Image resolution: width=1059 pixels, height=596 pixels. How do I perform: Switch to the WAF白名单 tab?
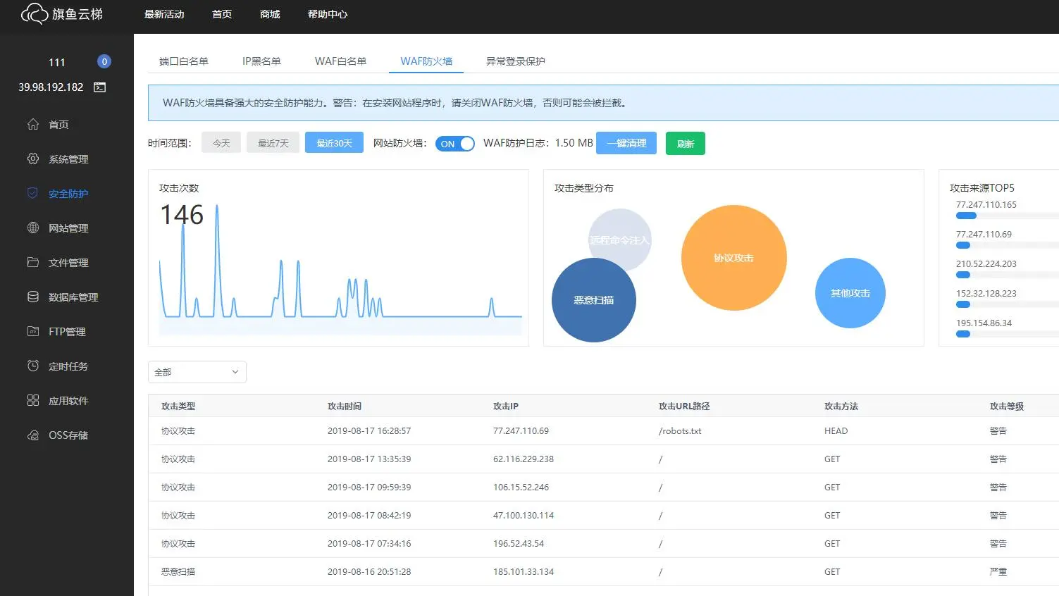pos(340,61)
